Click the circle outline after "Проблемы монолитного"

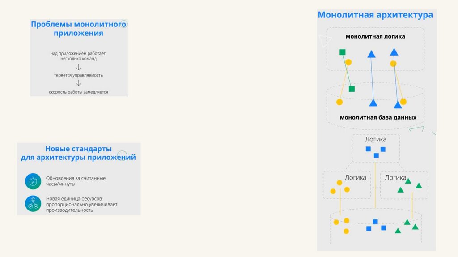pyautogui.click(x=124, y=24)
